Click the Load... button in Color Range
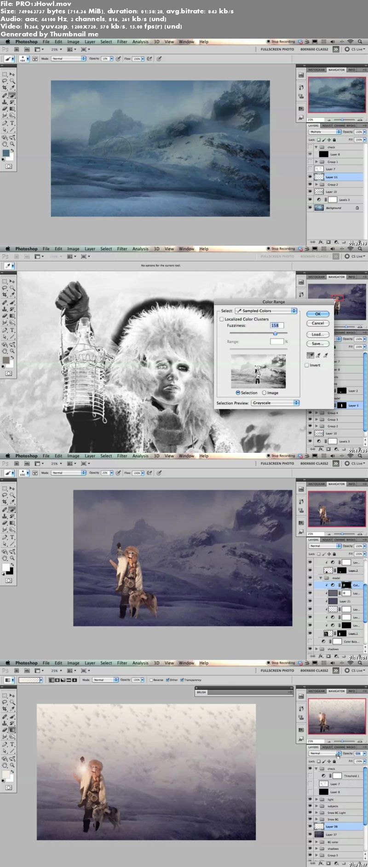This screenshot has height=867, width=368. point(317,335)
